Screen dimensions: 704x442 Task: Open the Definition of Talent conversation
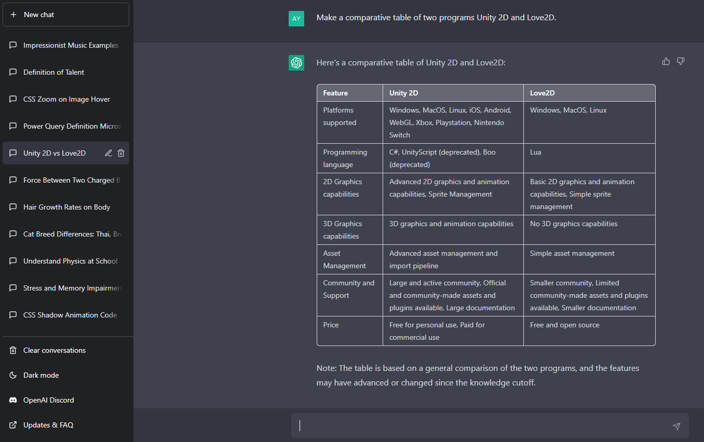(66, 72)
